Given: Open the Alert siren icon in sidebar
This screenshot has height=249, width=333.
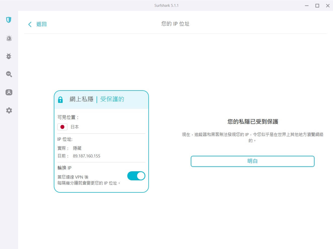Looking at the screenshot, I should point(9,38).
